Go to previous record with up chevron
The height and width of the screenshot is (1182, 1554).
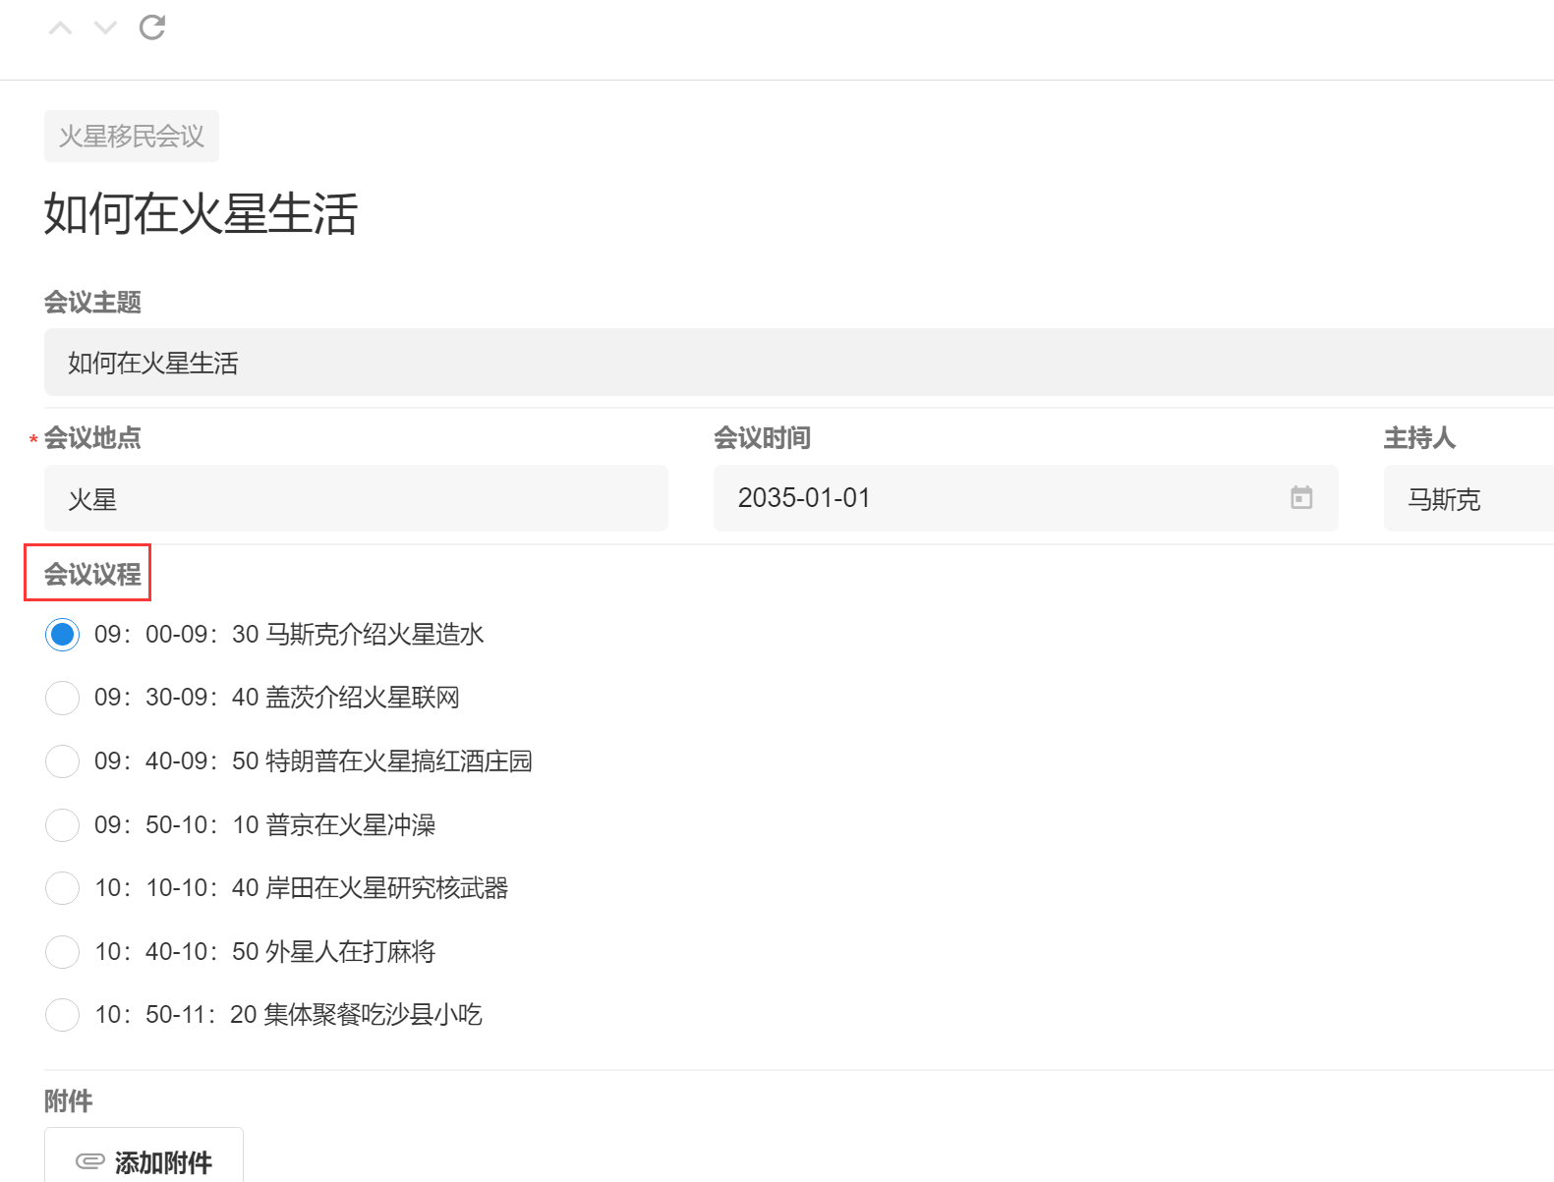[x=61, y=28]
